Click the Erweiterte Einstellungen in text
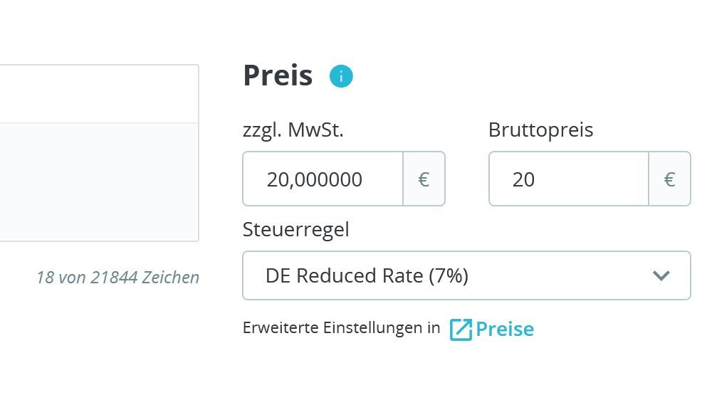This screenshot has width=712, height=400. [341, 328]
